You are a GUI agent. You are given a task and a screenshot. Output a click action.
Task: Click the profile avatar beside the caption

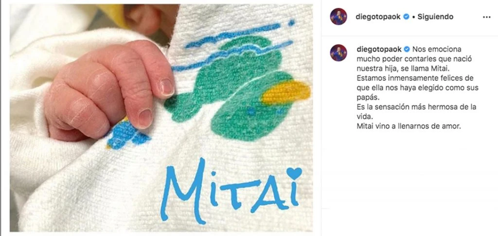[338, 53]
